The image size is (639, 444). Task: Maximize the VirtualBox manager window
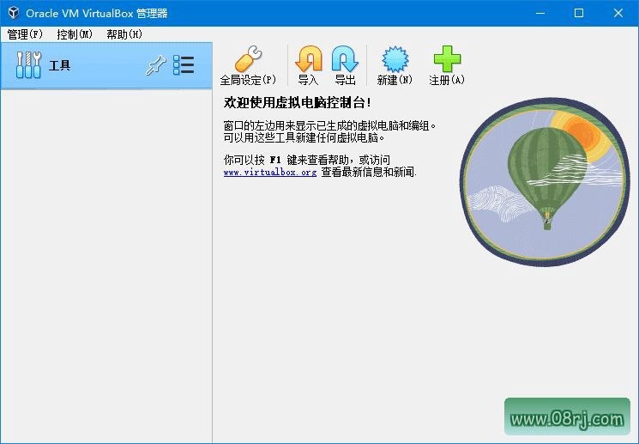[x=579, y=13]
